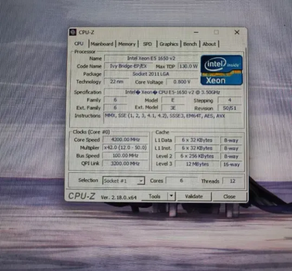Click the Intel Inside Xeon logo

(222, 70)
